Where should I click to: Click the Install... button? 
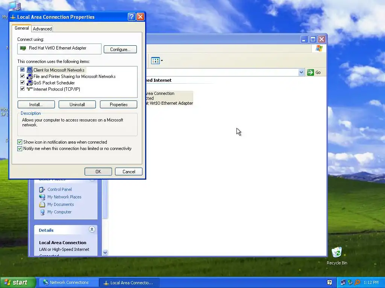tap(36, 105)
